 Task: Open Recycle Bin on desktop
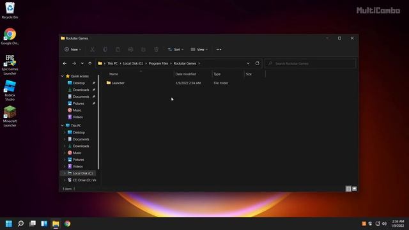click(10, 11)
